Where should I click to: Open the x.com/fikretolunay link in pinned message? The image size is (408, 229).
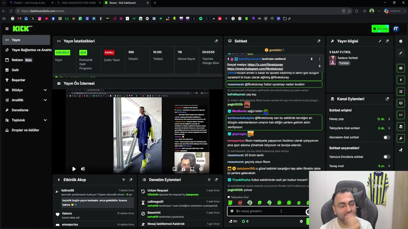coord(265,65)
